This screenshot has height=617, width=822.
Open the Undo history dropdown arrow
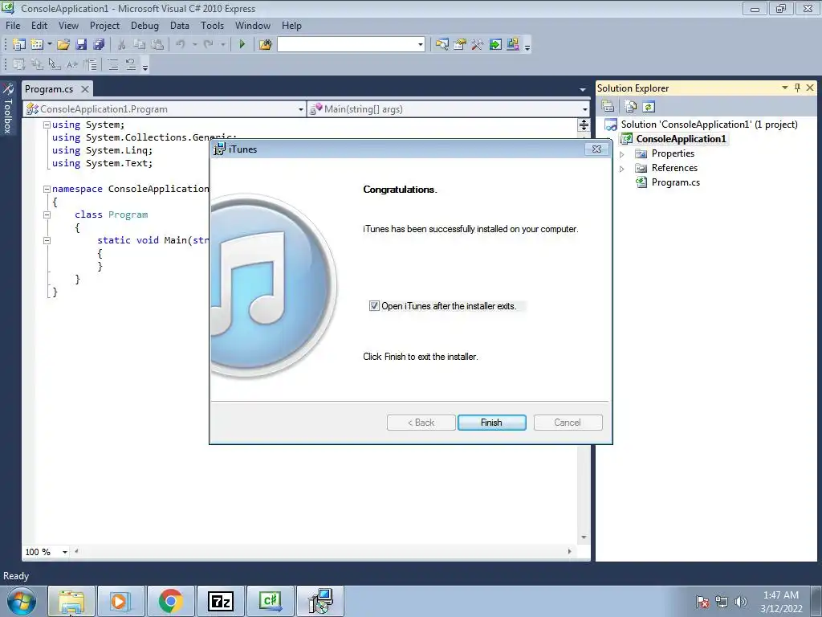(x=194, y=45)
